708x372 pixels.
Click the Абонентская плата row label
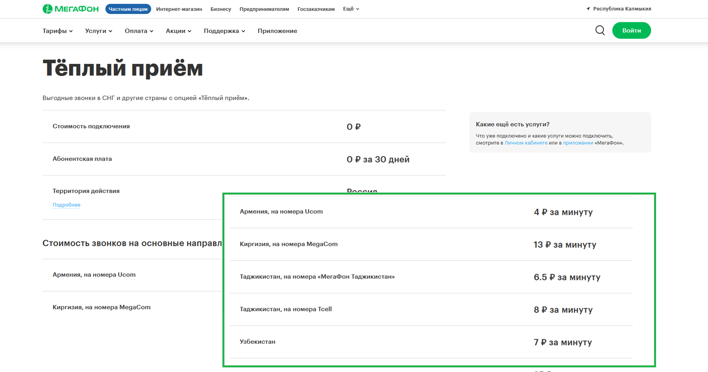[82, 159]
